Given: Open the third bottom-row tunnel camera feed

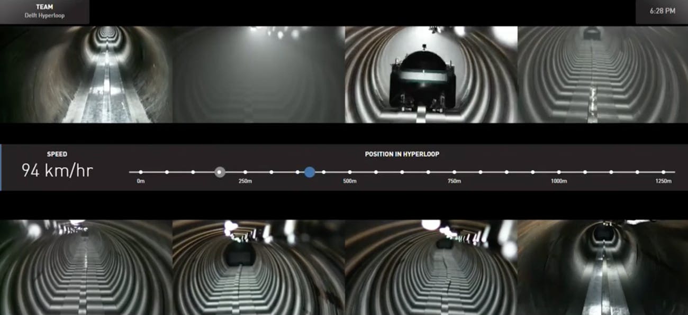Looking at the screenshot, I should pos(431,267).
